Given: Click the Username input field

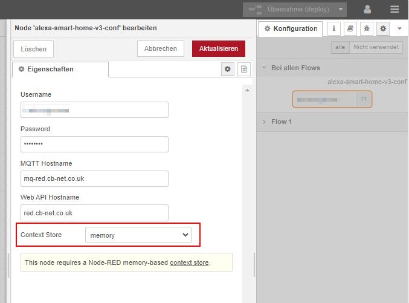Looking at the screenshot, I should (94, 109).
